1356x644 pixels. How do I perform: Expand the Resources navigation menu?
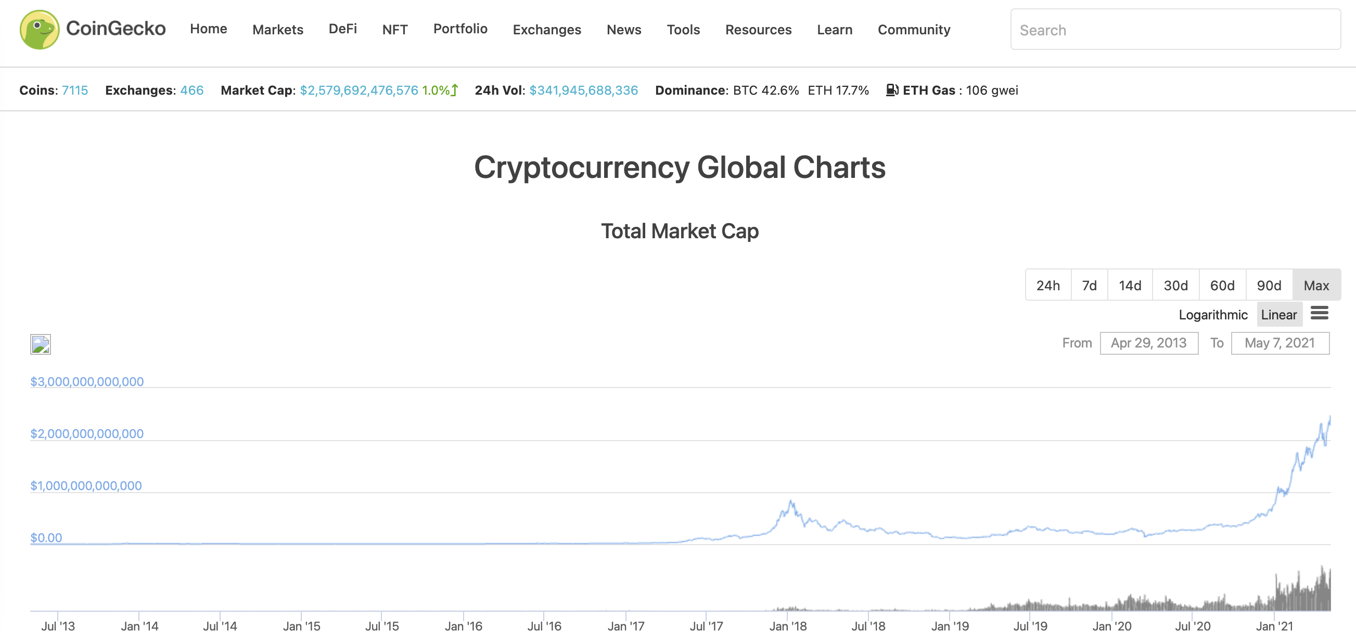pyautogui.click(x=758, y=30)
